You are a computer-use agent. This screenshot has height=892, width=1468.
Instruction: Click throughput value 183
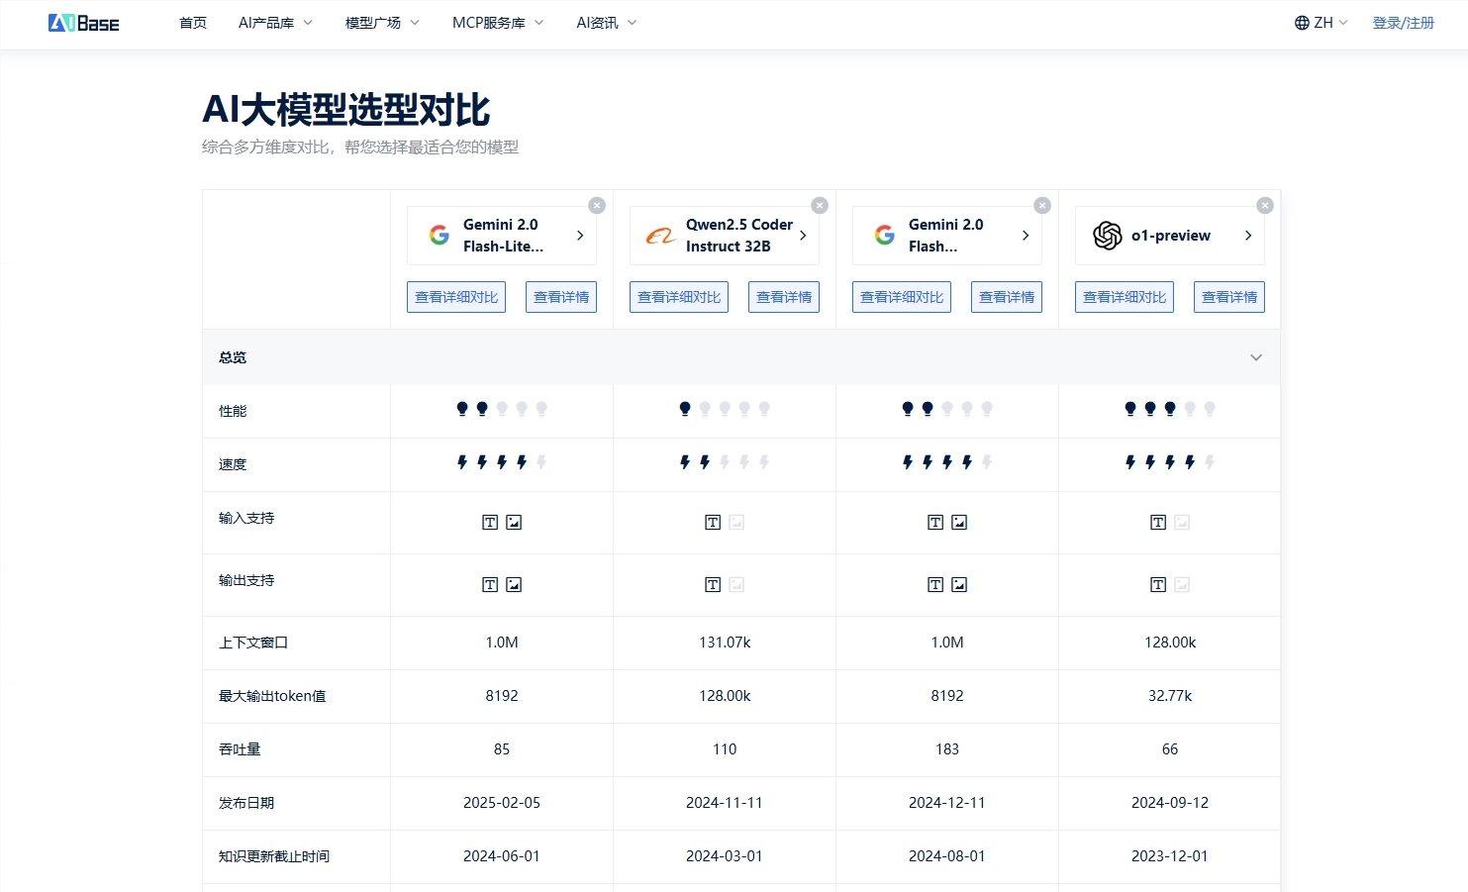click(947, 749)
